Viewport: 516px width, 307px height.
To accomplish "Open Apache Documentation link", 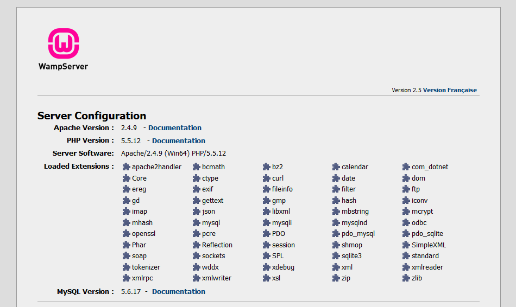I will click(x=175, y=128).
